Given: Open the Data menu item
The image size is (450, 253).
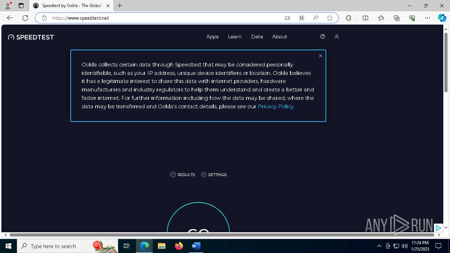Looking at the screenshot, I should tap(257, 37).
